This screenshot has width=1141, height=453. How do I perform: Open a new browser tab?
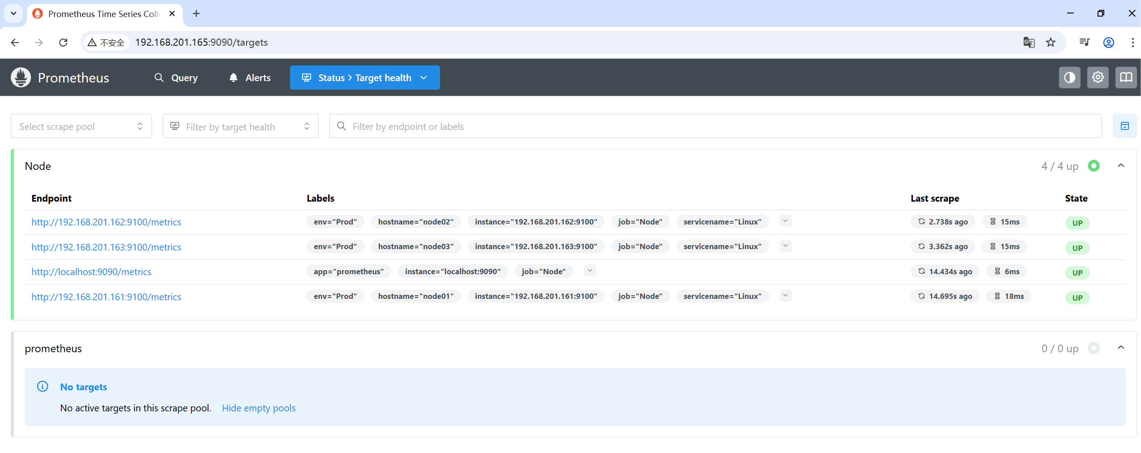click(196, 13)
